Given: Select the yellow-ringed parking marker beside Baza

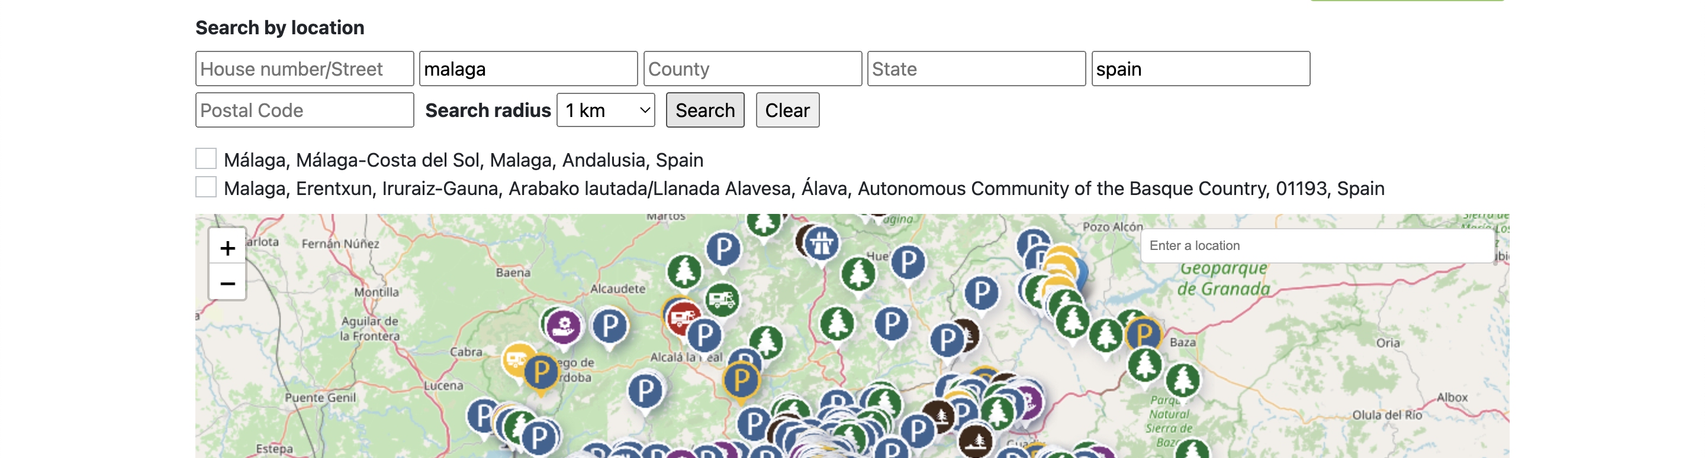Looking at the screenshot, I should point(1143,334).
